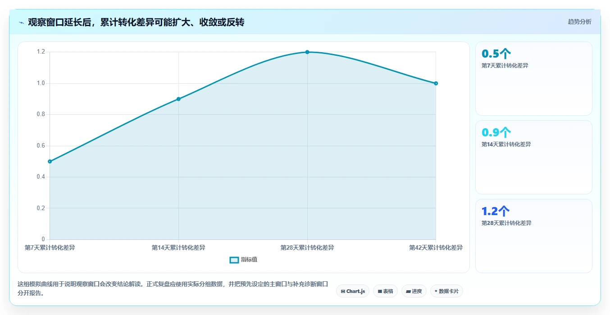This screenshot has width=610, height=315.
Task: Click the 指标值 legend label
Action: coord(249,260)
